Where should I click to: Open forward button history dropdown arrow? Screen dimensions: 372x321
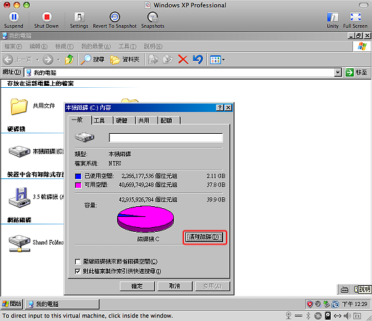58,59
